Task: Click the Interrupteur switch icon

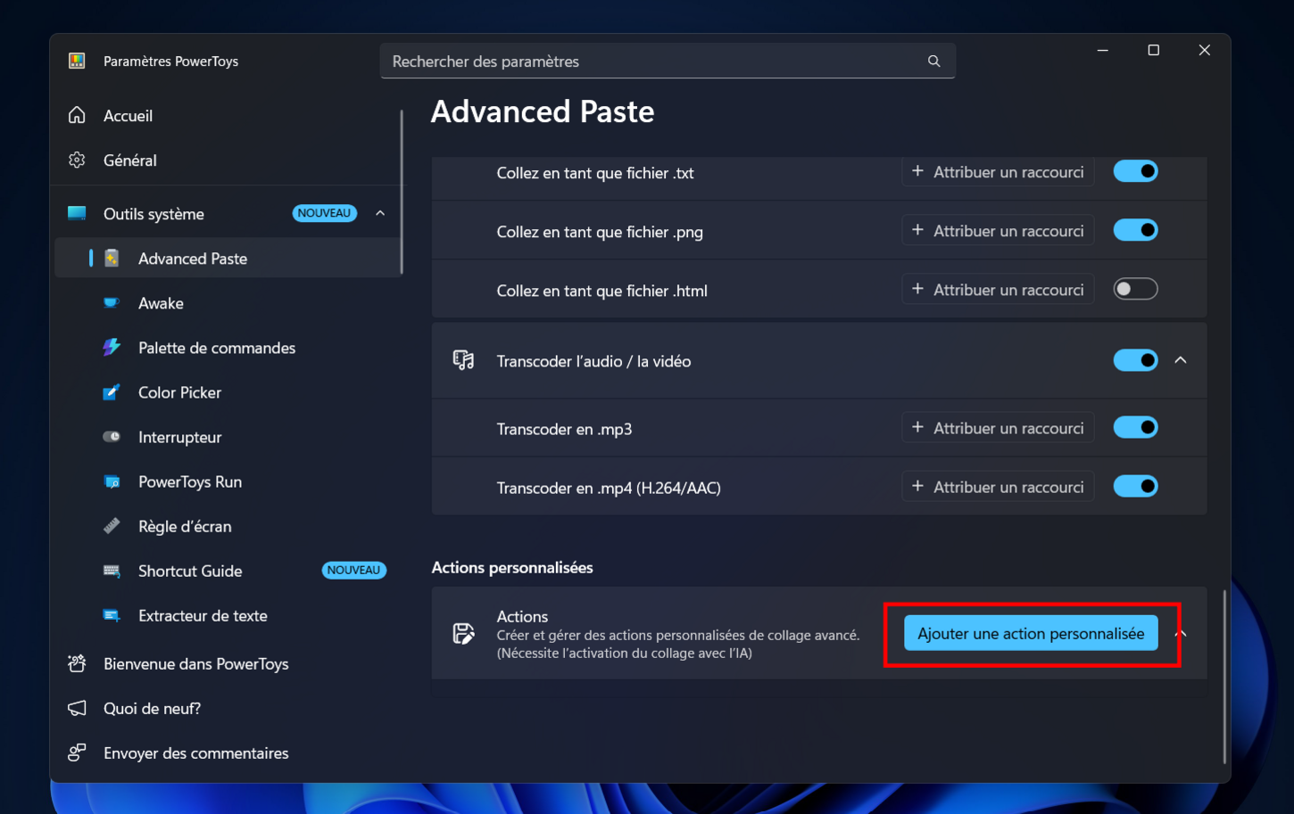Action: [x=112, y=437]
